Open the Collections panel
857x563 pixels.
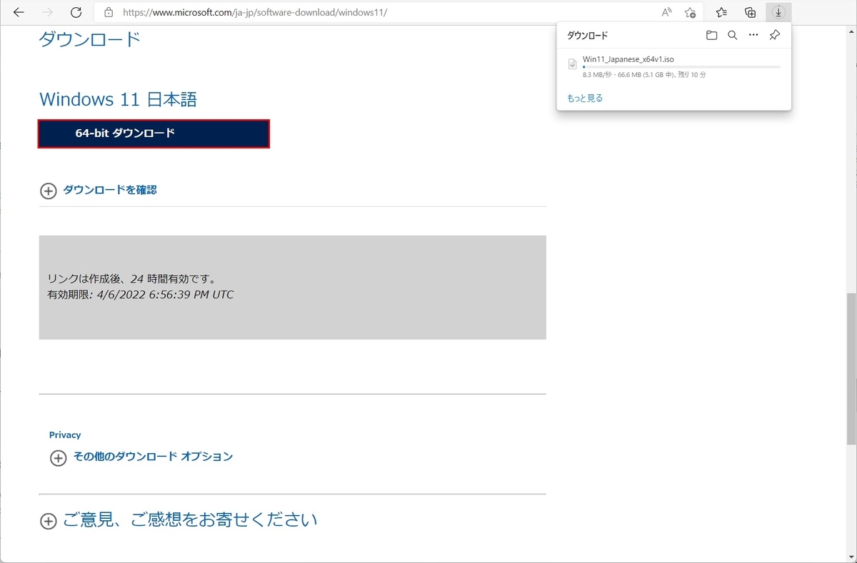tap(750, 12)
